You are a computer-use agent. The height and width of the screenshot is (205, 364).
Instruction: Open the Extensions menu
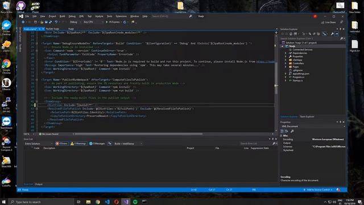click(121, 17)
